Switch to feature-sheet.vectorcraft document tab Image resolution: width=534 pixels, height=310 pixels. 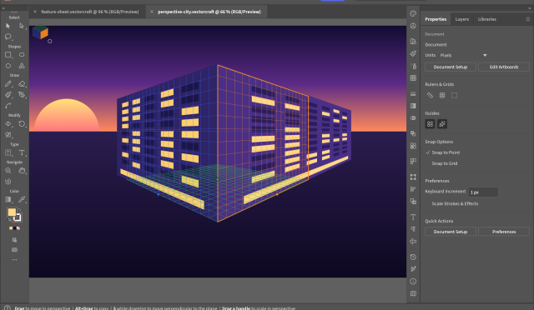pyautogui.click(x=90, y=12)
